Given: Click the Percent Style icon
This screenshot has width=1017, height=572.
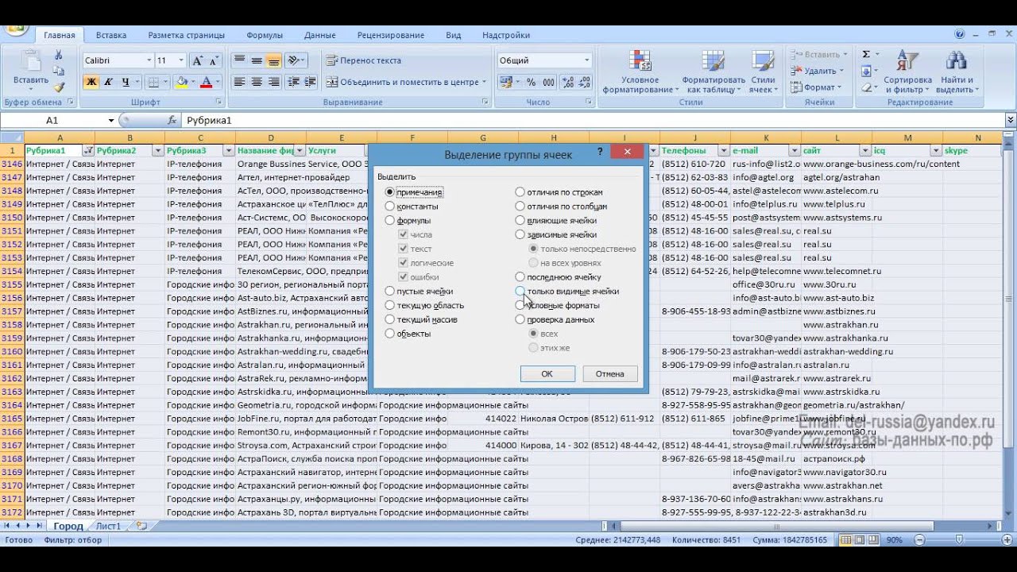Looking at the screenshot, I should 531,82.
